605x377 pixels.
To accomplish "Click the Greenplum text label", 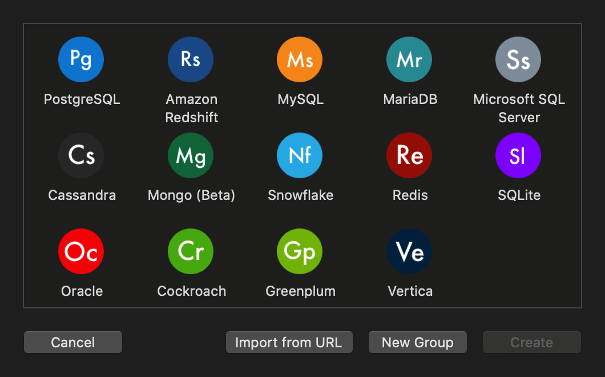I will click(x=301, y=291).
